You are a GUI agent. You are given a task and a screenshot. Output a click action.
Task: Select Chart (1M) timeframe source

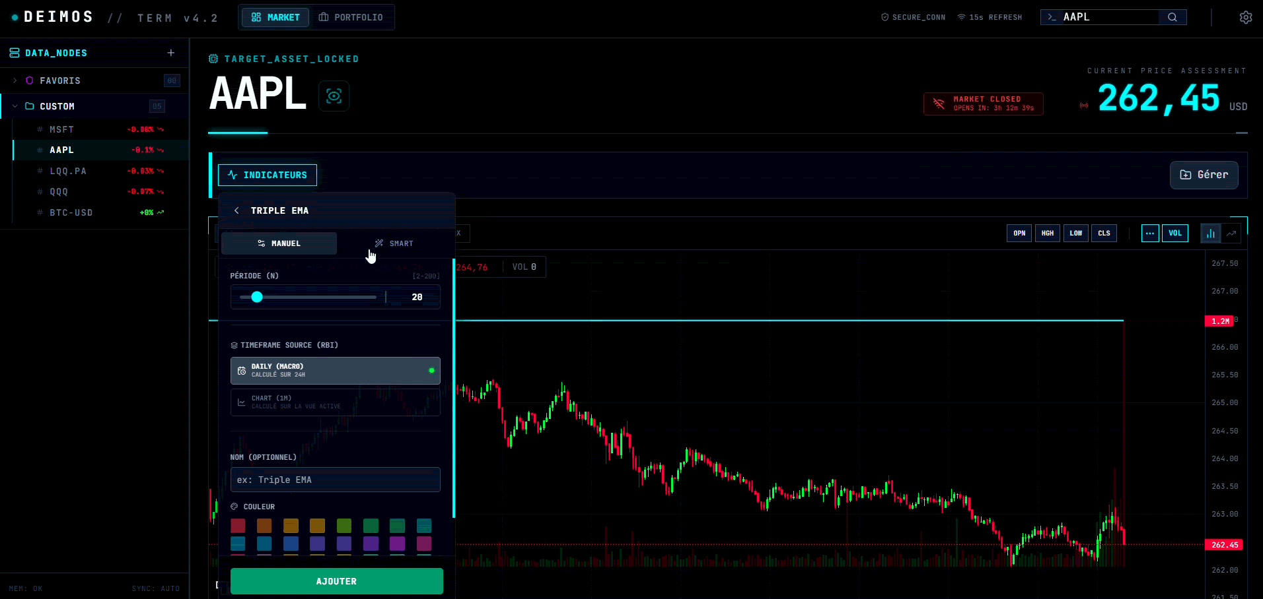(335, 402)
